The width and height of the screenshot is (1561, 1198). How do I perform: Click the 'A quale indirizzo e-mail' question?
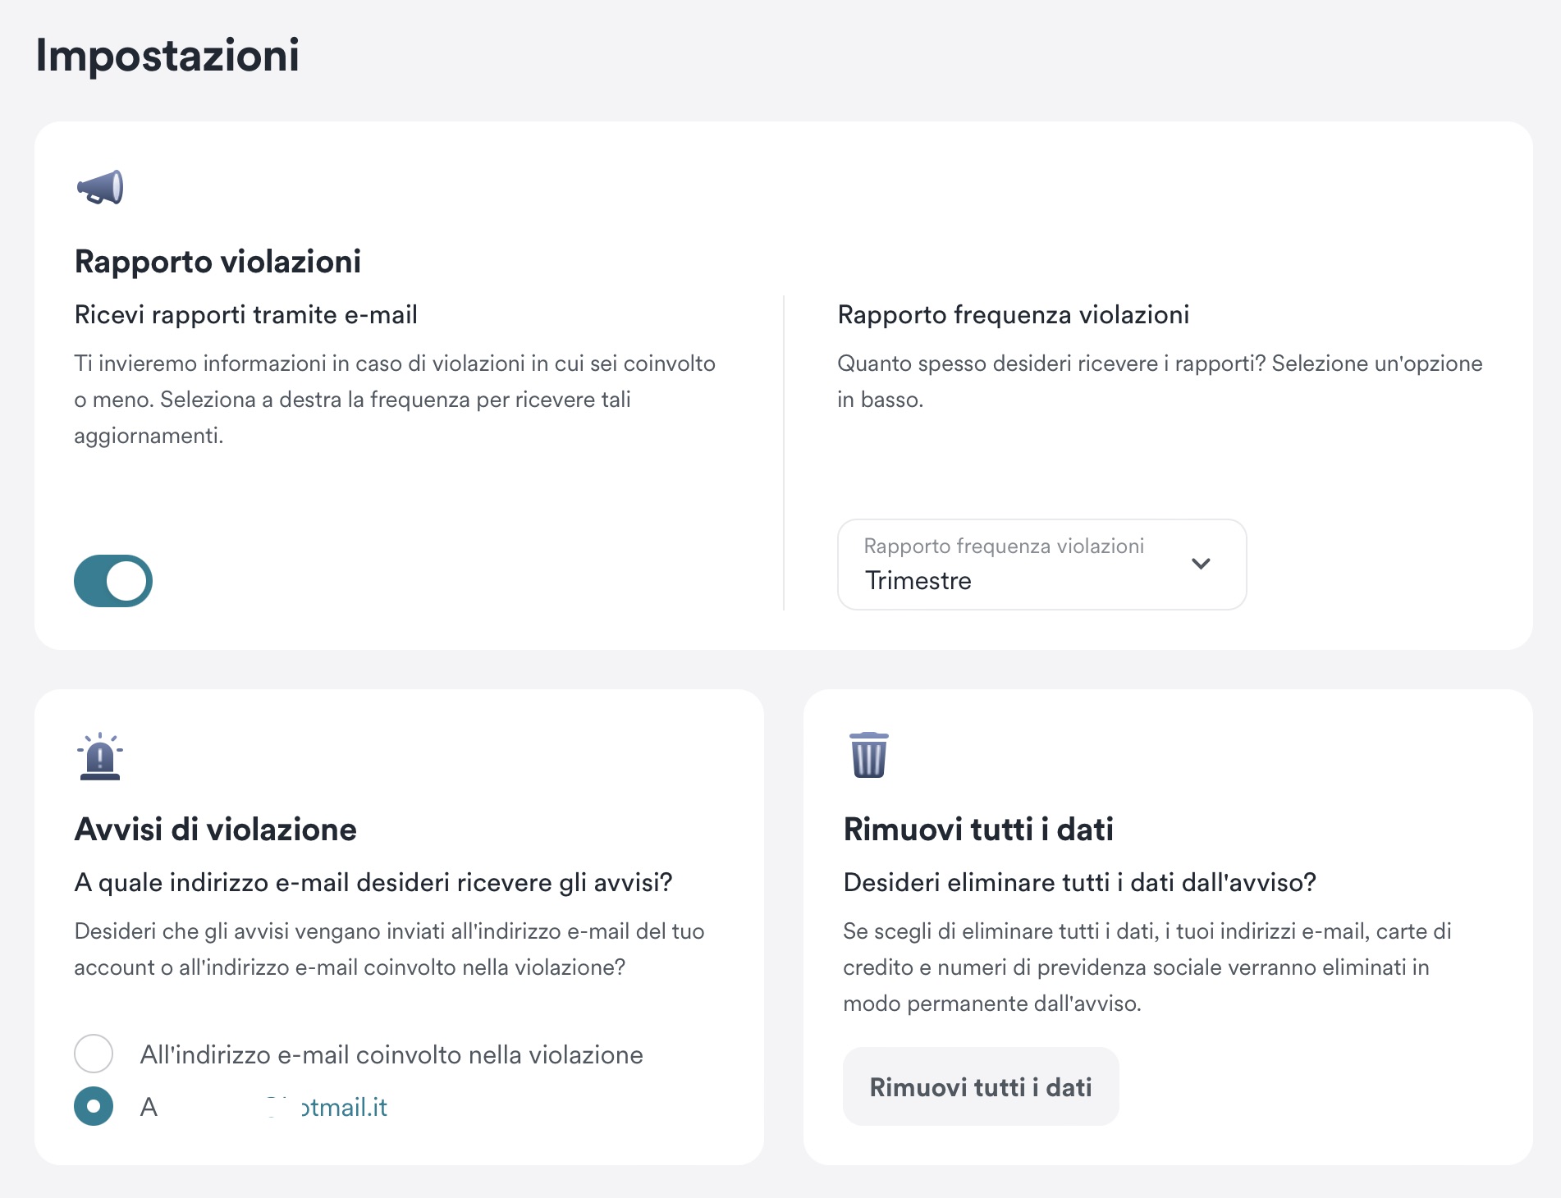click(x=373, y=883)
